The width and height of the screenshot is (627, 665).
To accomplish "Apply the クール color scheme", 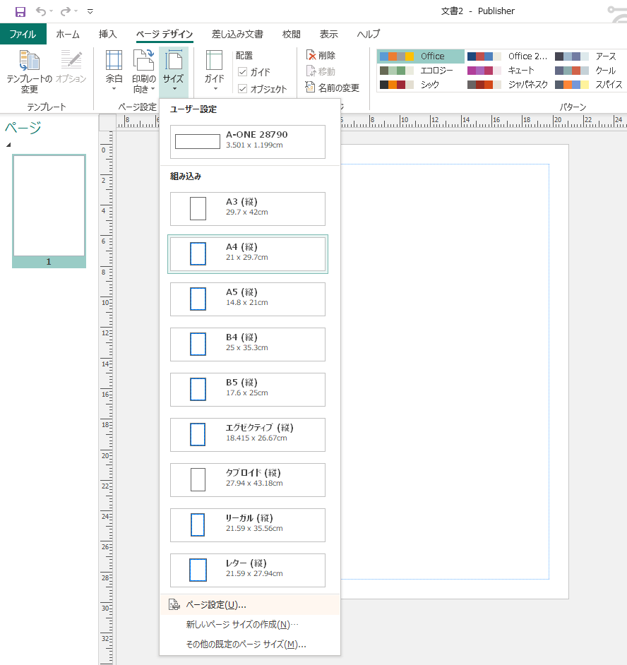I will (x=590, y=71).
